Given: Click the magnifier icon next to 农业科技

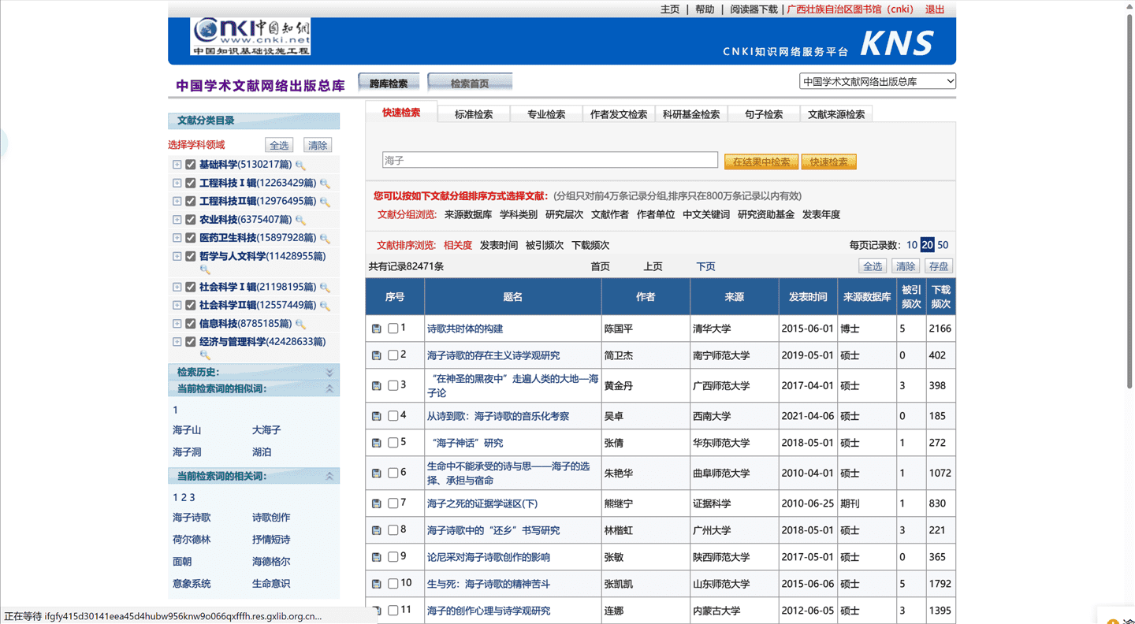Looking at the screenshot, I should 300,220.
